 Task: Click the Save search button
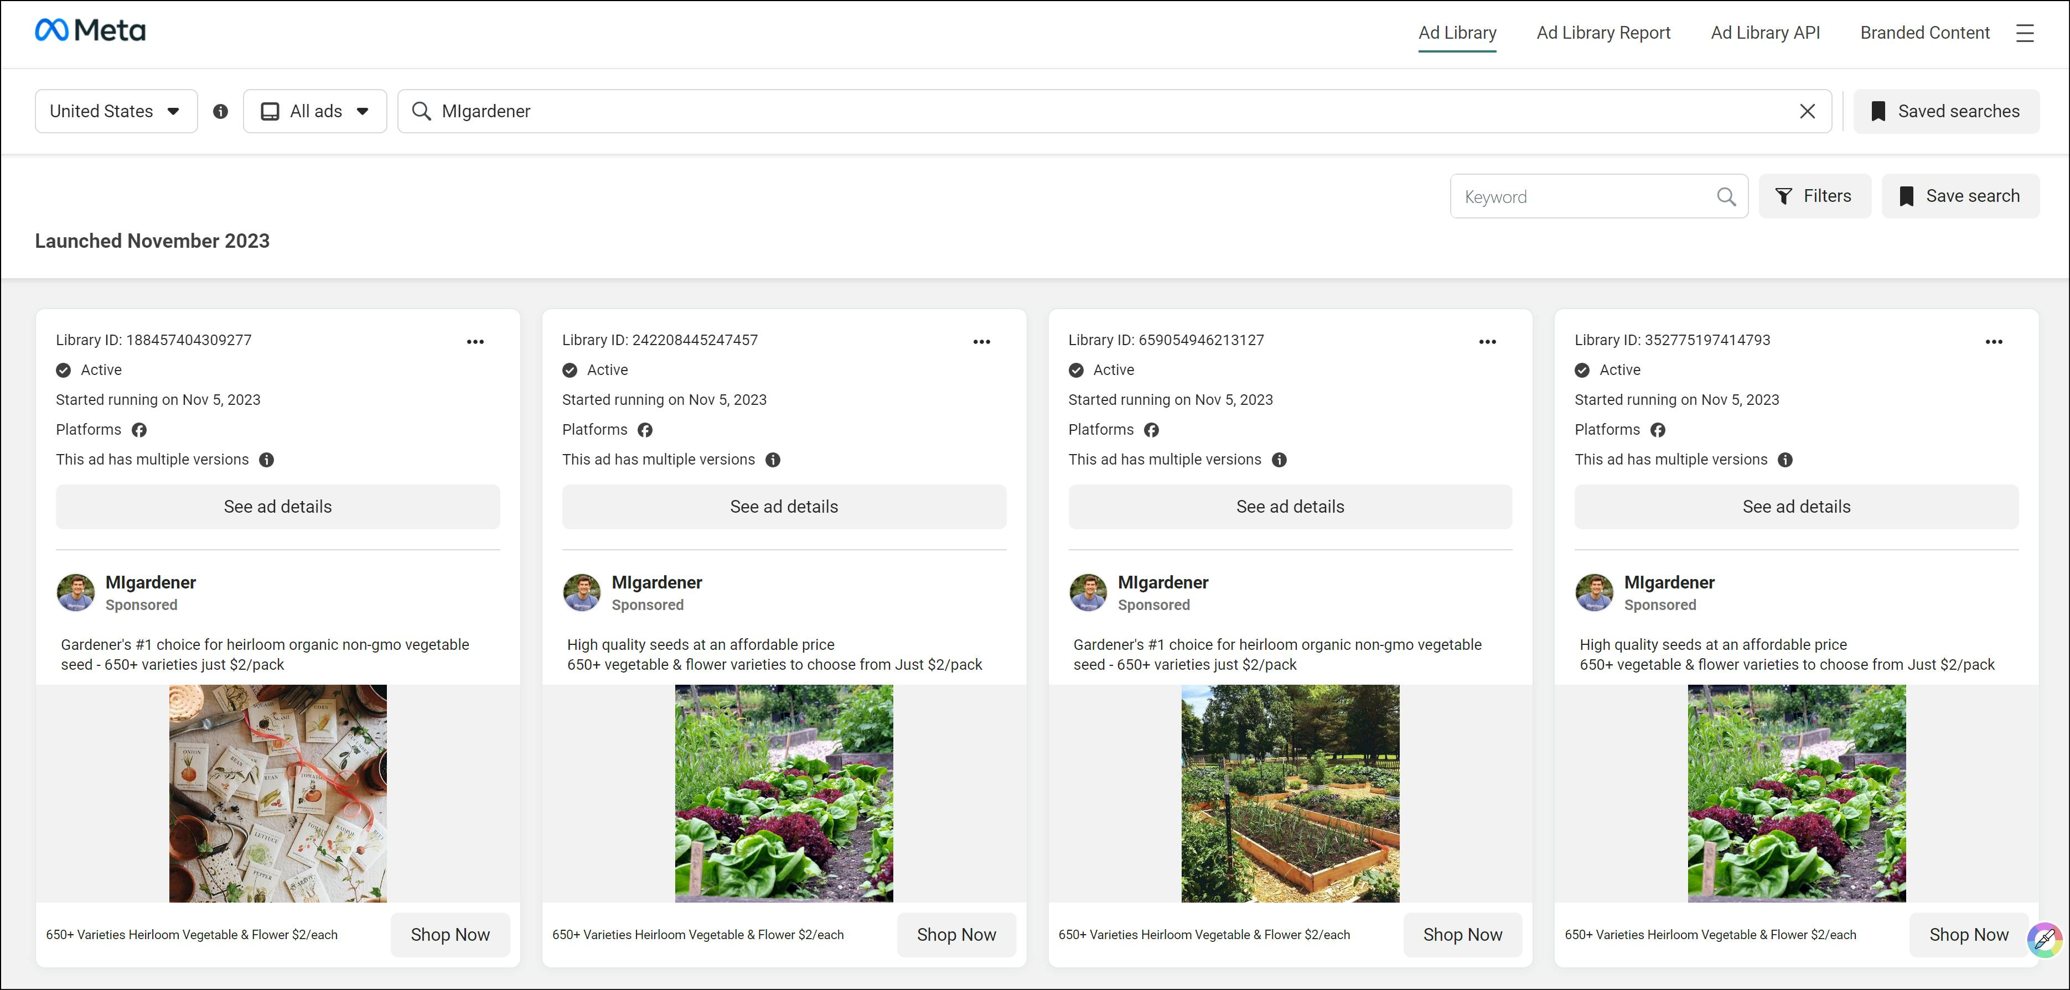tap(1960, 197)
